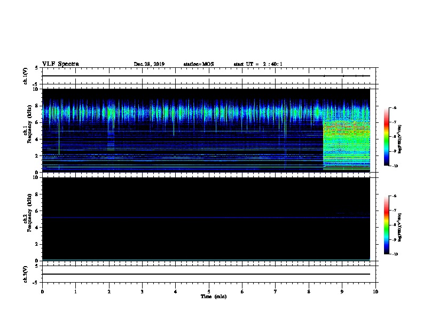This screenshot has width=423, height=327.
Task: Click the "VLF Spectra" plot title
Action: (x=60, y=64)
